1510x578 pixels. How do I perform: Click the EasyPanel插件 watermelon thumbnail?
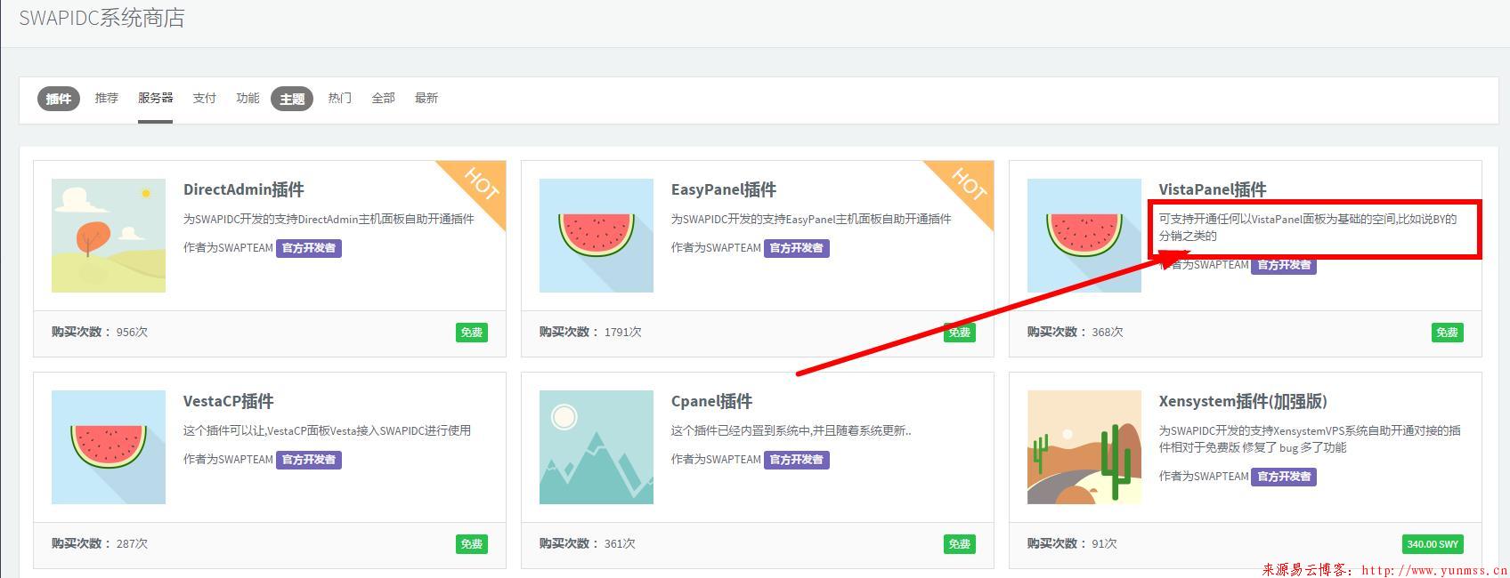tap(597, 236)
